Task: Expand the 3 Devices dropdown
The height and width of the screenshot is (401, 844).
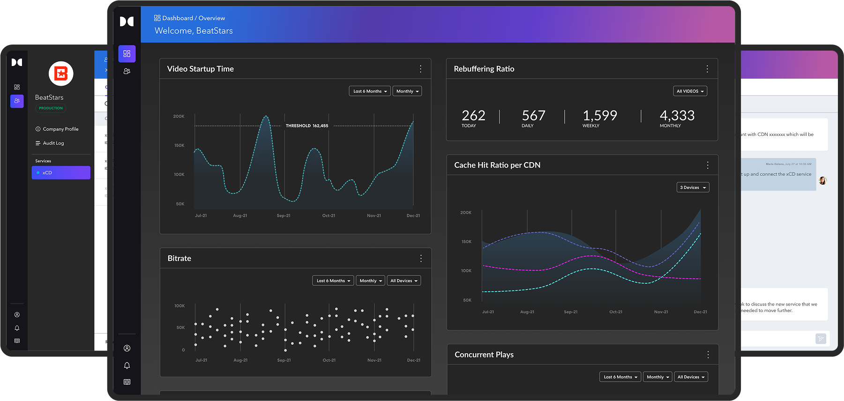Action: click(x=693, y=187)
